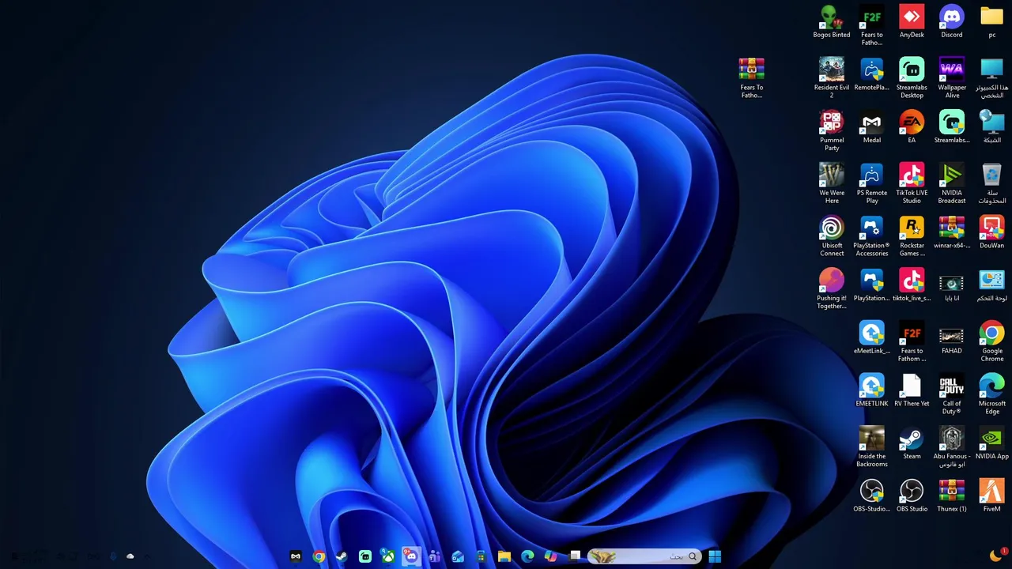Open Medal from the taskbar
Image resolution: width=1012 pixels, height=569 pixels.
click(296, 556)
